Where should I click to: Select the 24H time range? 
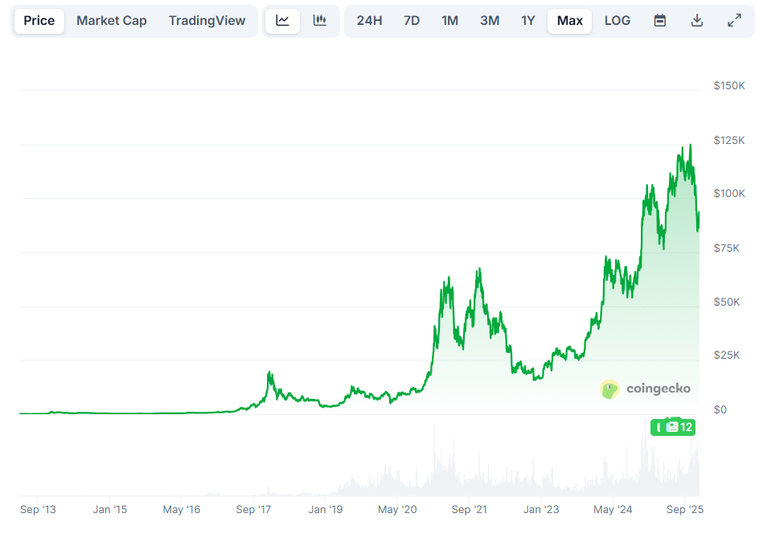pyautogui.click(x=369, y=20)
